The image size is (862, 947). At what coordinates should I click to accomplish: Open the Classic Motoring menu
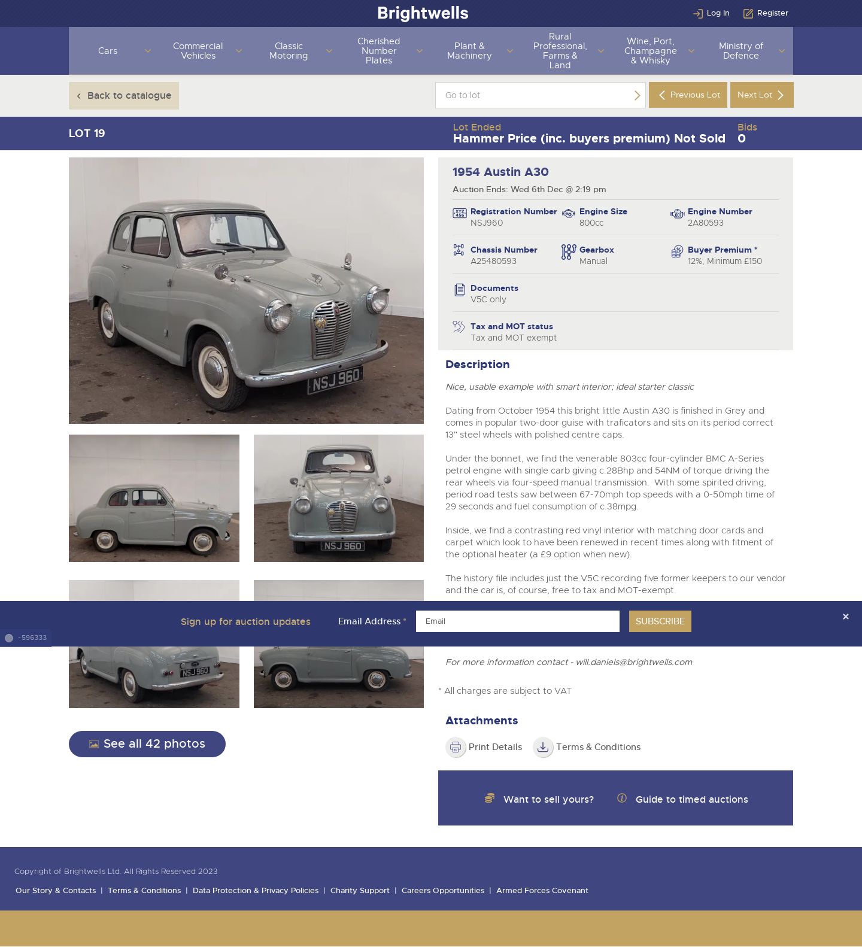pos(289,51)
